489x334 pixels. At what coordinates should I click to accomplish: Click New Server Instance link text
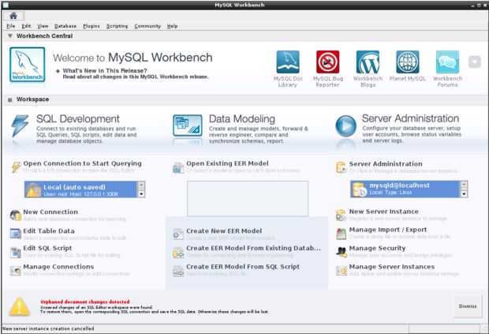[x=383, y=212]
